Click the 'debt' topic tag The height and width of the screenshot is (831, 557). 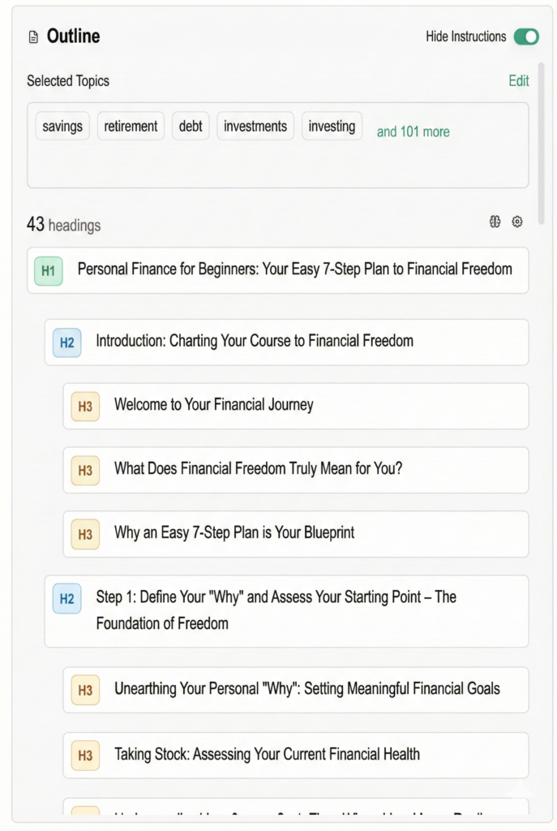(191, 127)
